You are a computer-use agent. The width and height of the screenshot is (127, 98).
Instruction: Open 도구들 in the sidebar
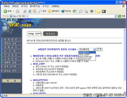click(11, 51)
